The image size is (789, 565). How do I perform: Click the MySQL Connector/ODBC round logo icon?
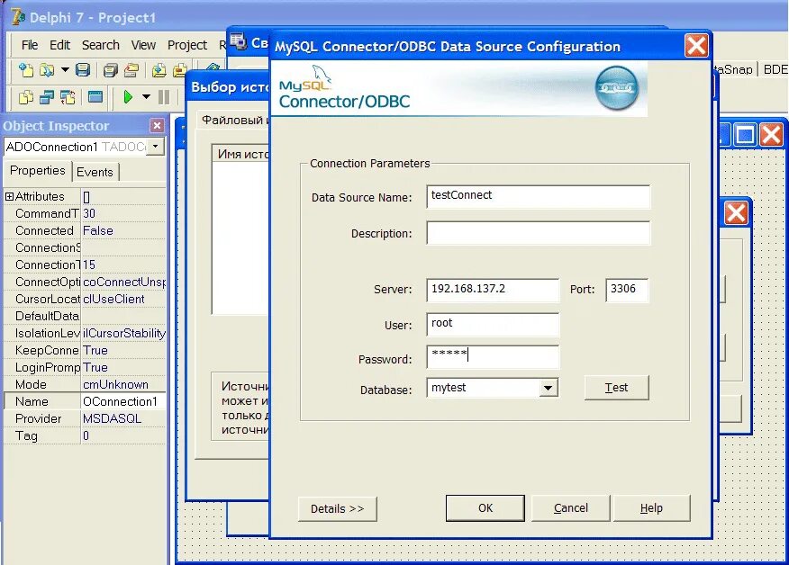click(x=617, y=88)
